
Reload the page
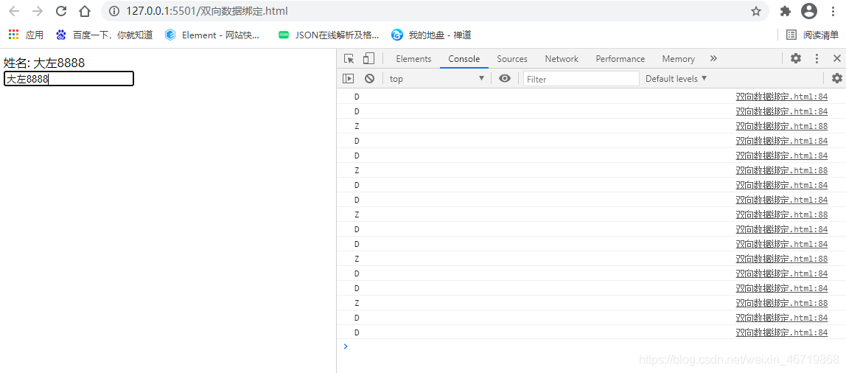(61, 11)
